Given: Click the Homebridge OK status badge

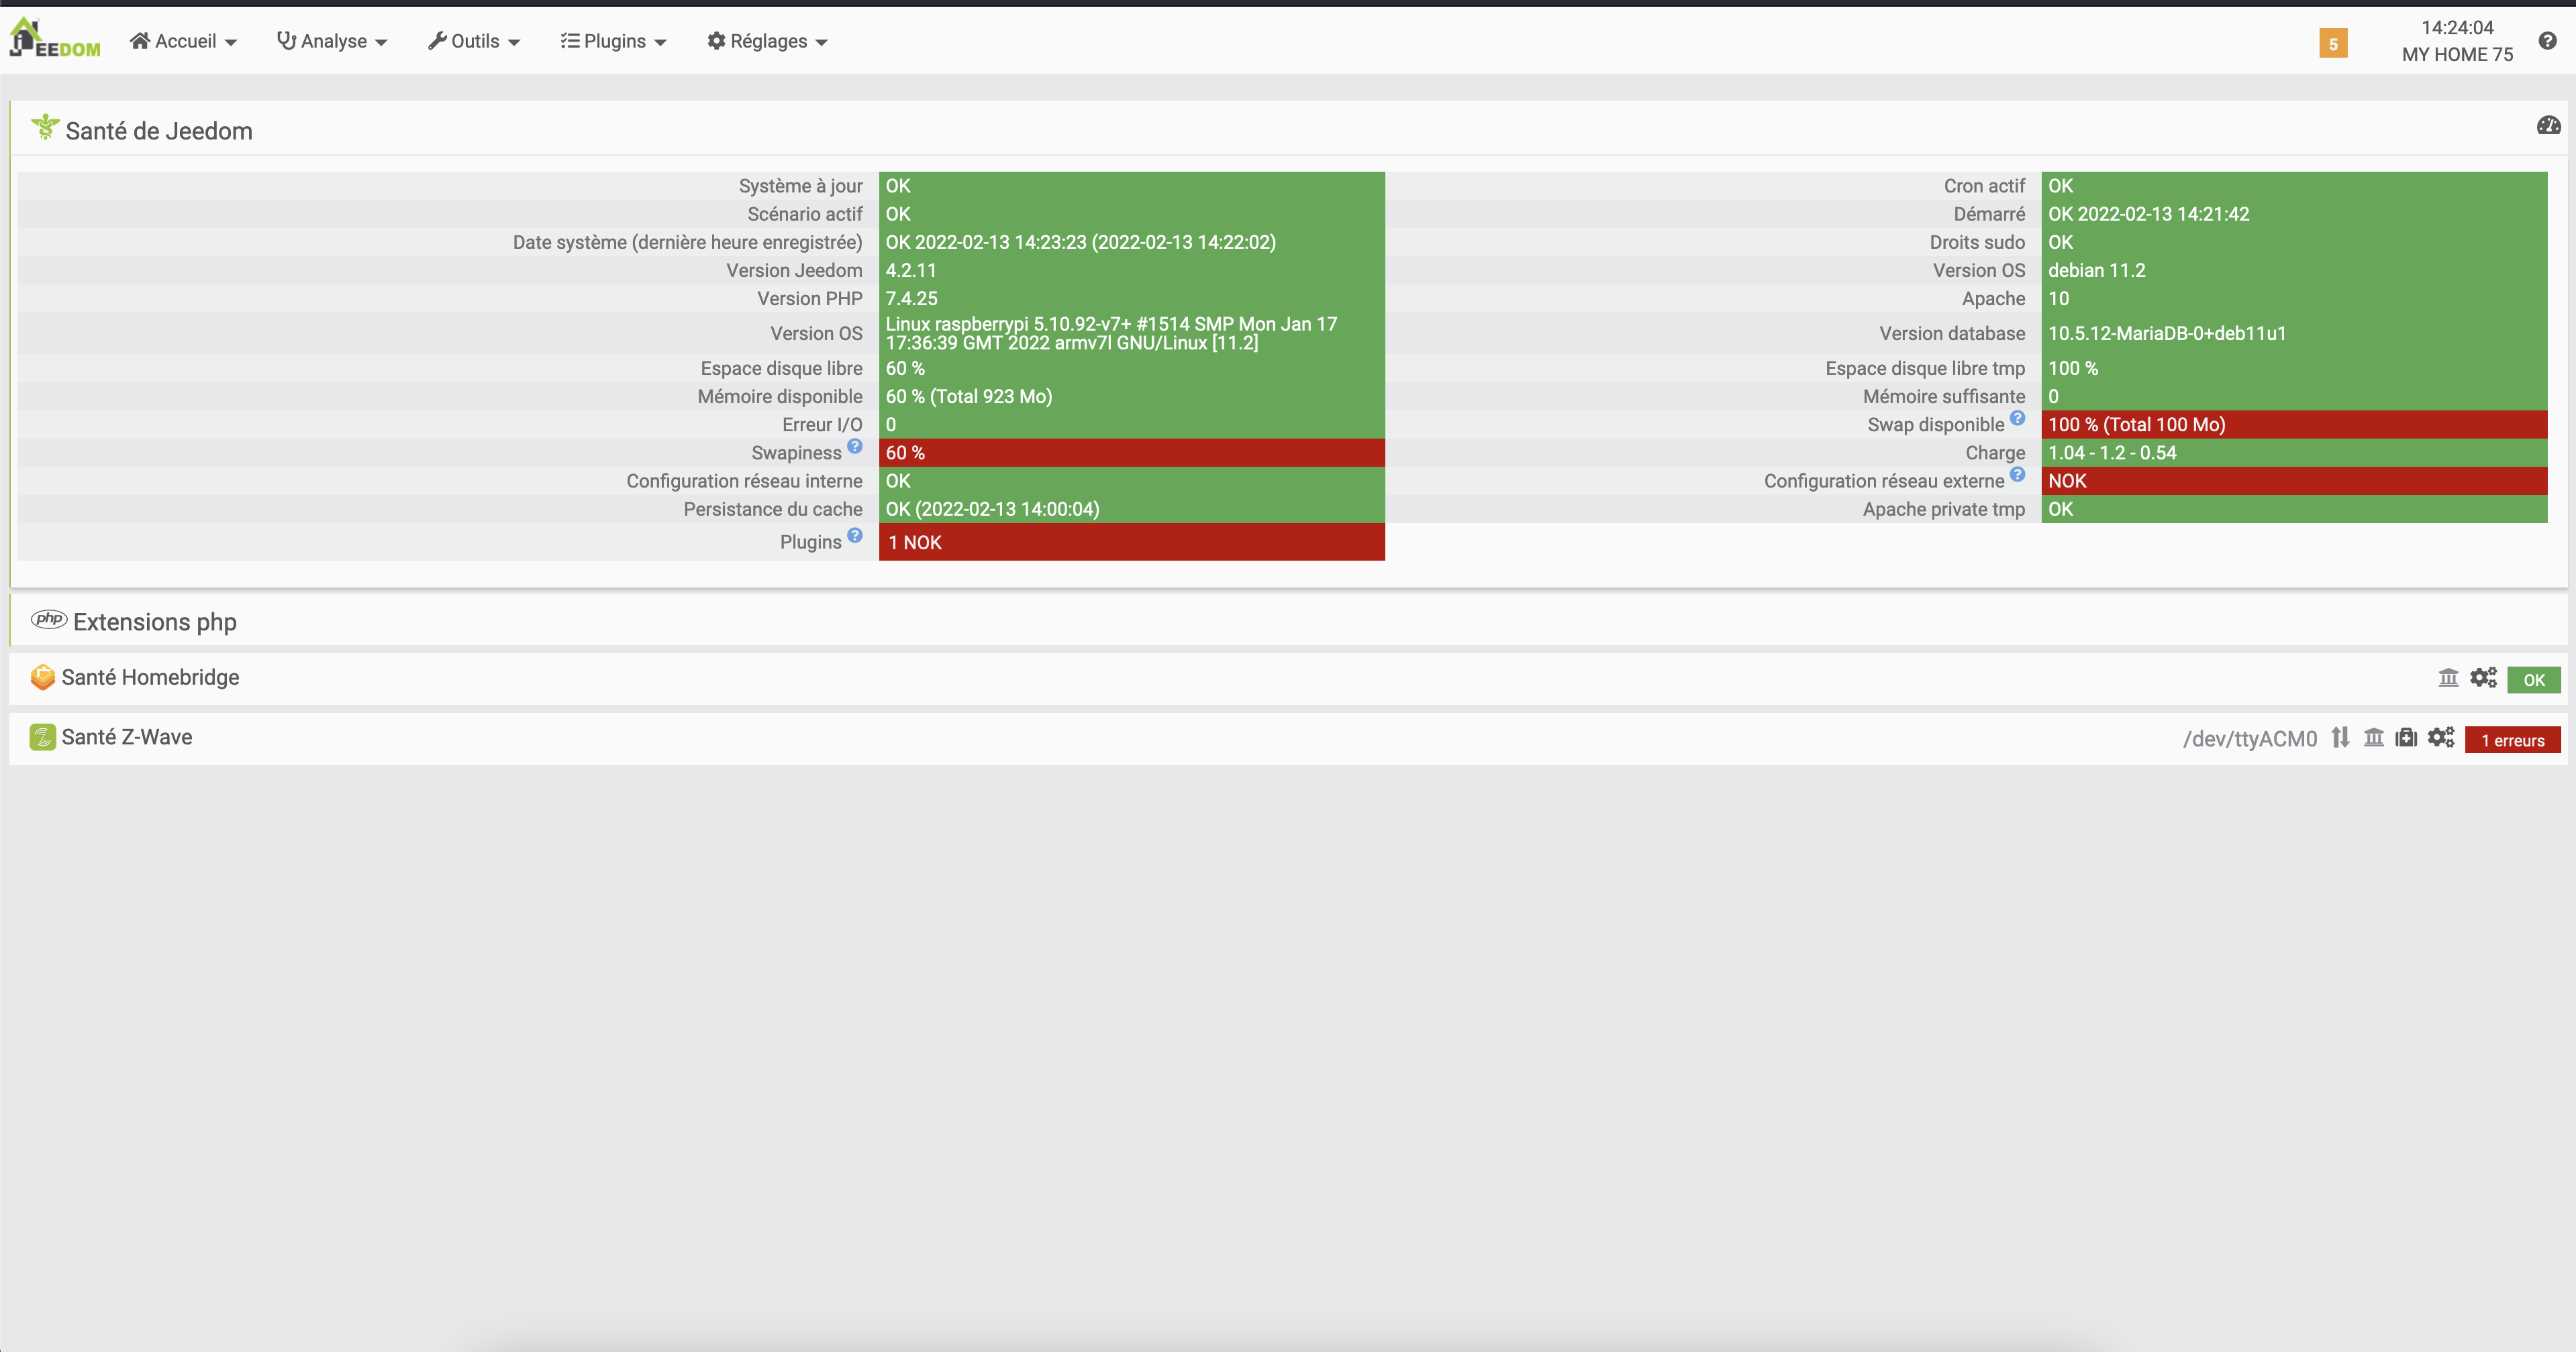Looking at the screenshot, I should click(x=2533, y=679).
